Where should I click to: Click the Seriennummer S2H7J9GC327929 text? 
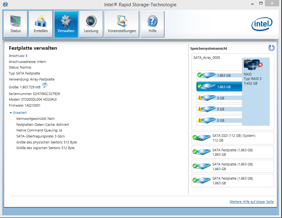(34, 94)
